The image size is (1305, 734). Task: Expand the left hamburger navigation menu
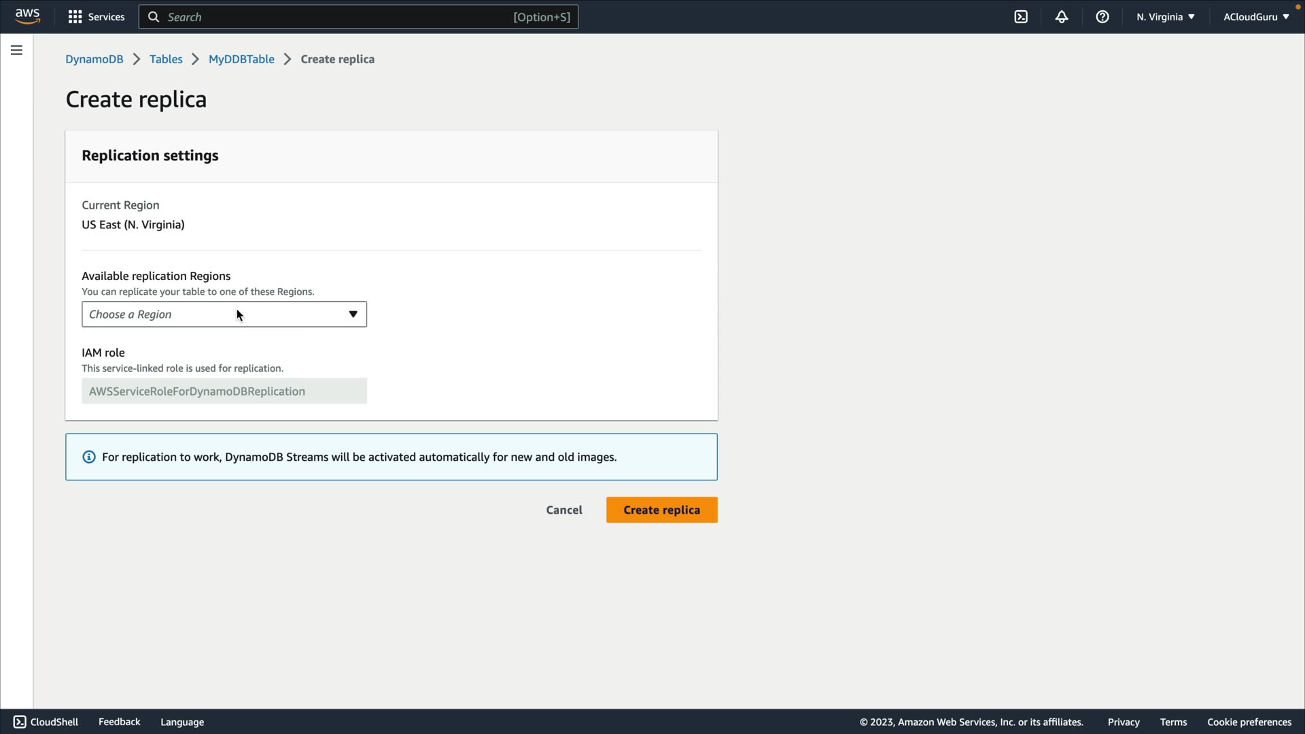pos(16,50)
